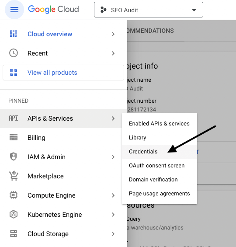Viewport: 236px width, 247px height.
Task: Click the Project info card heading
Action: click(142, 66)
